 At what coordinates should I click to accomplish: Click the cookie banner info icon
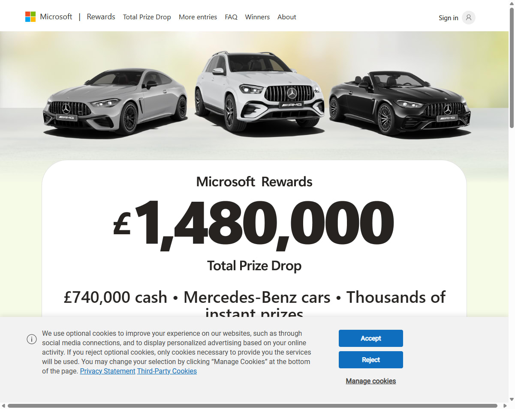pos(32,339)
